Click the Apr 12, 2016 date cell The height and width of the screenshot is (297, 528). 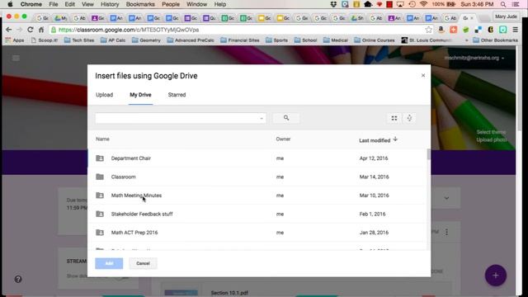click(374, 158)
